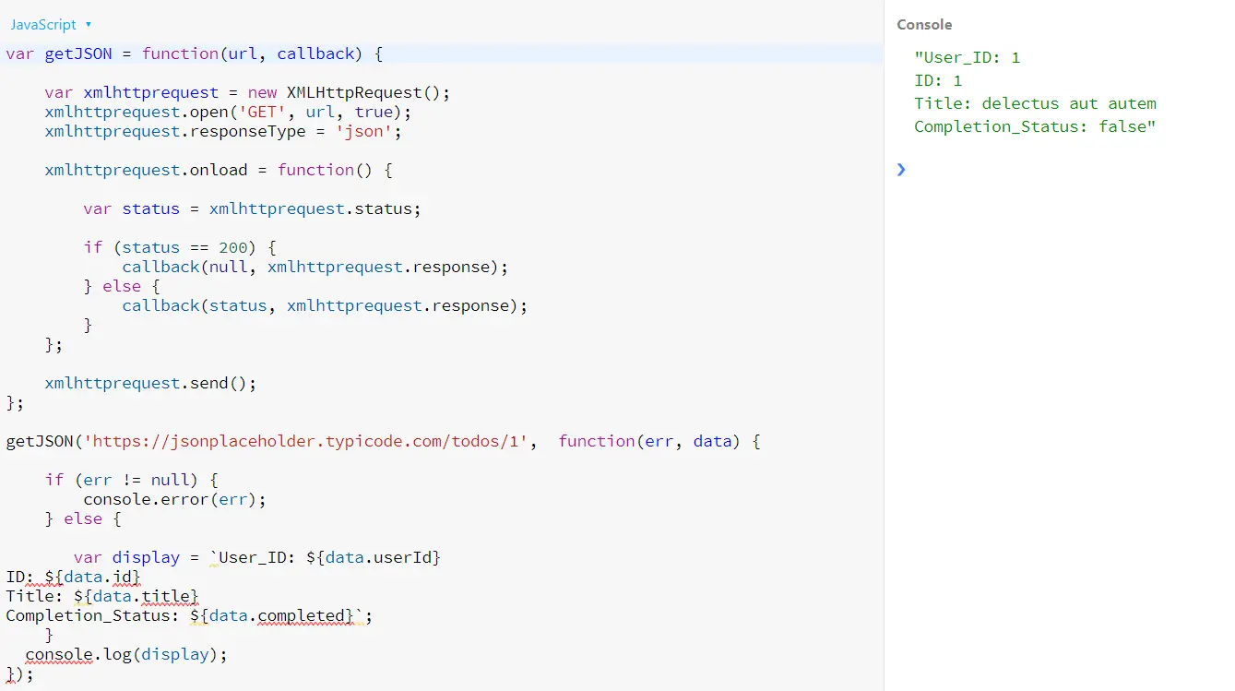Click the blue console input prompt chevron
The height and width of the screenshot is (691, 1235).
901,170
